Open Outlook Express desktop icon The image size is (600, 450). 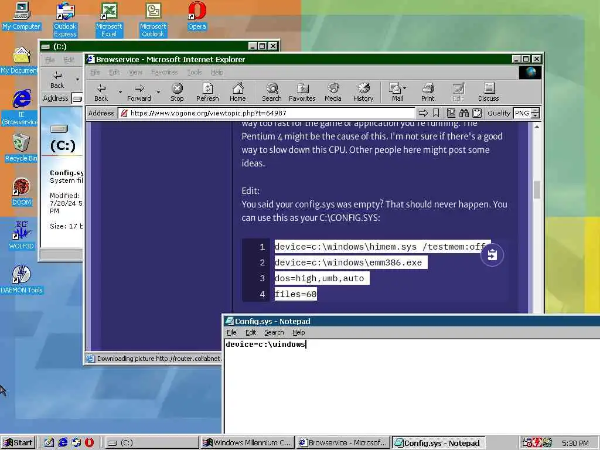click(x=65, y=19)
